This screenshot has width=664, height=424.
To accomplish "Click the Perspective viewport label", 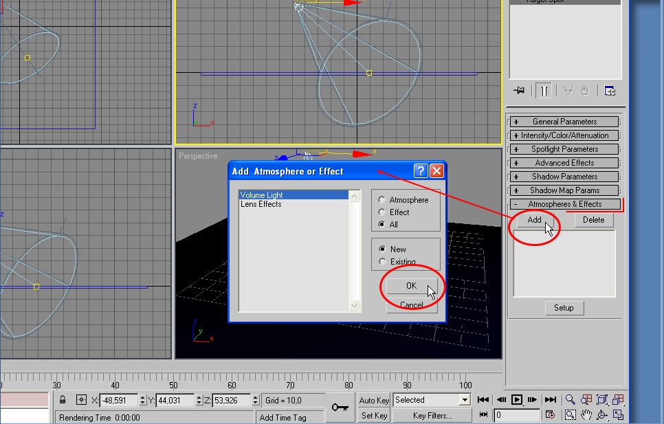I will coord(198,156).
